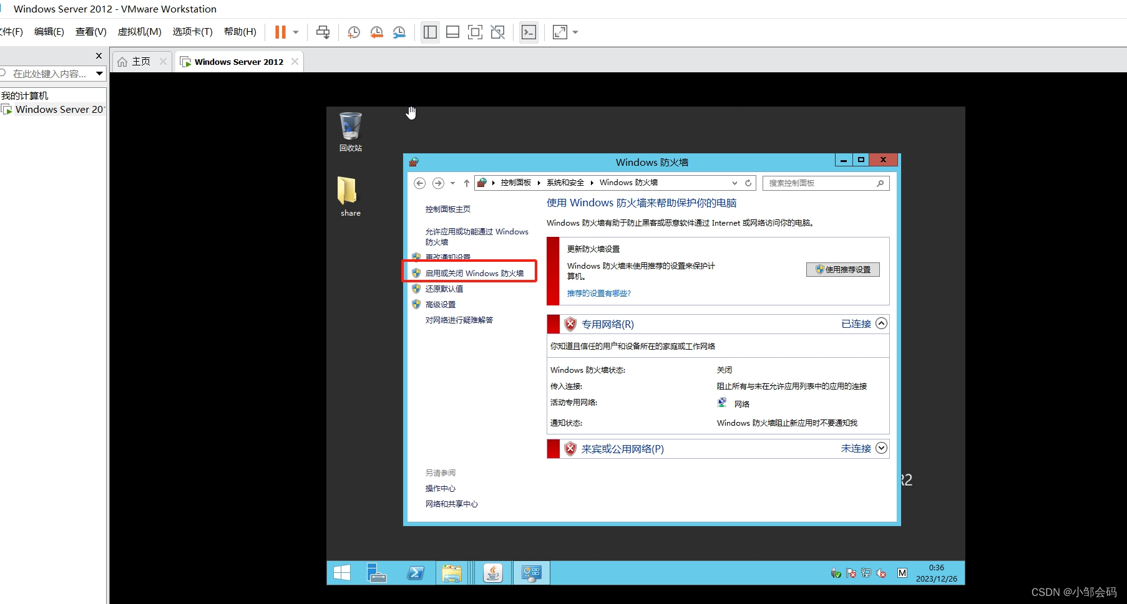Toggle the console view button
1127x604 pixels.
[x=529, y=32]
